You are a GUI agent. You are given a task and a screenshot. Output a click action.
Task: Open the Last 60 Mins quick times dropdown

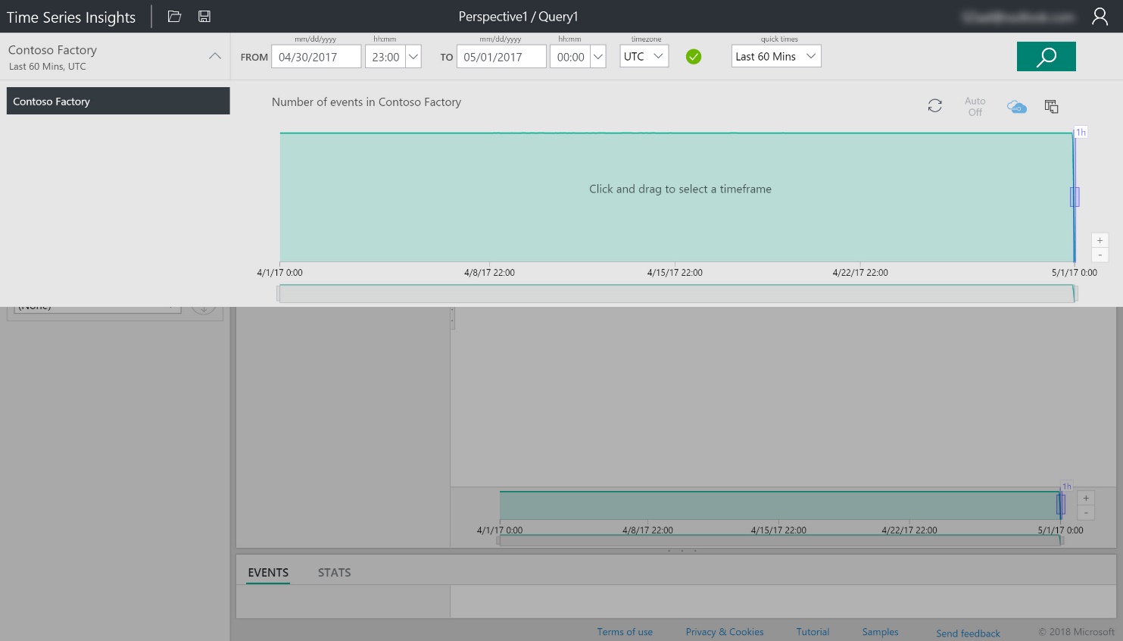[x=776, y=57]
